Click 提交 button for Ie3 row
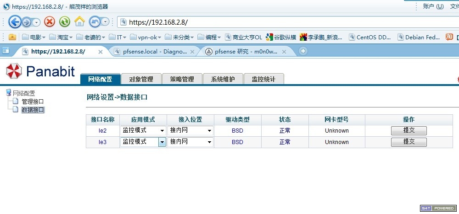This screenshot has width=459, height=214. 409,142
